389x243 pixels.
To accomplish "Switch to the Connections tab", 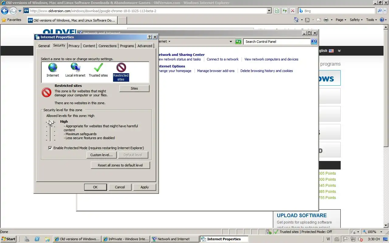I will coord(108,46).
